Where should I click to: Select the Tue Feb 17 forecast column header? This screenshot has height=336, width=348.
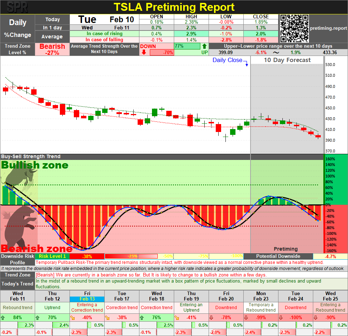tap(122, 296)
